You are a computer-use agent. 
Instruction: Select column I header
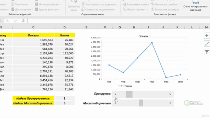(149, 27)
